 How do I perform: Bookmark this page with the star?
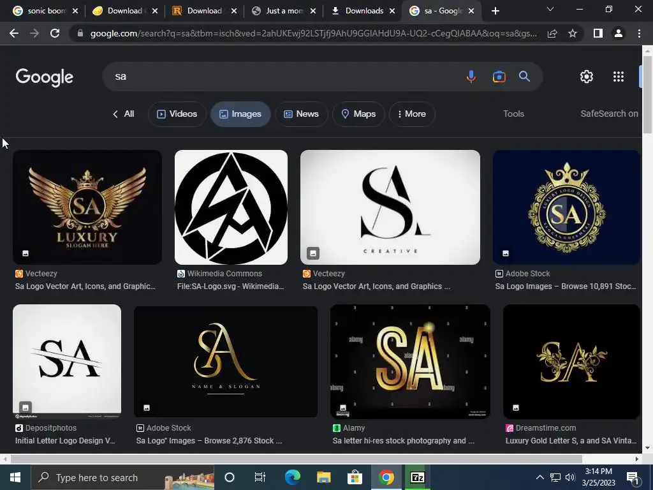(x=573, y=33)
